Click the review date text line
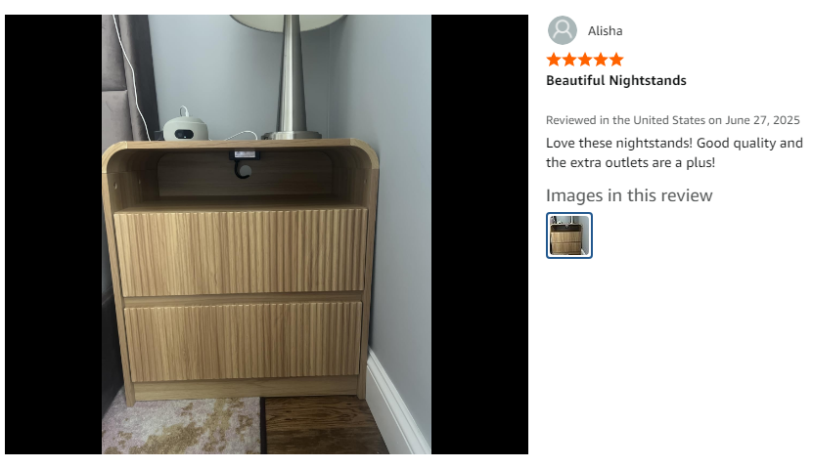The height and width of the screenshot is (468, 813). coord(672,120)
